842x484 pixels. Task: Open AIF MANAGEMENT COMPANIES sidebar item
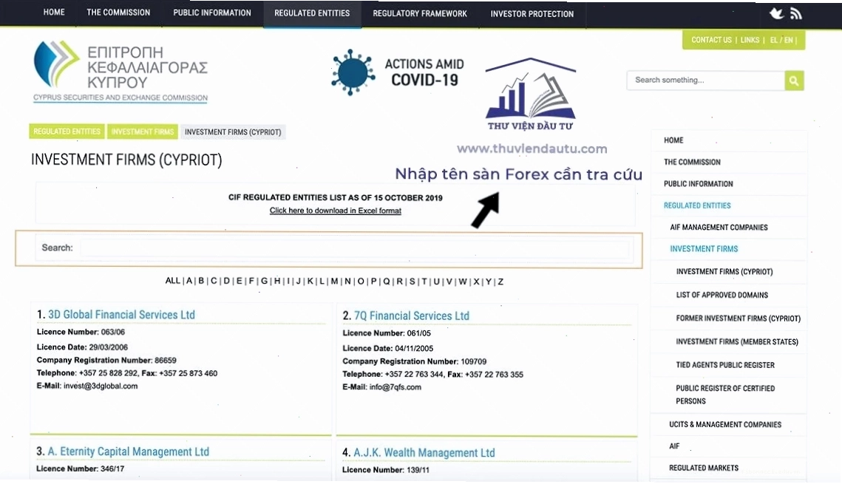[x=719, y=228]
